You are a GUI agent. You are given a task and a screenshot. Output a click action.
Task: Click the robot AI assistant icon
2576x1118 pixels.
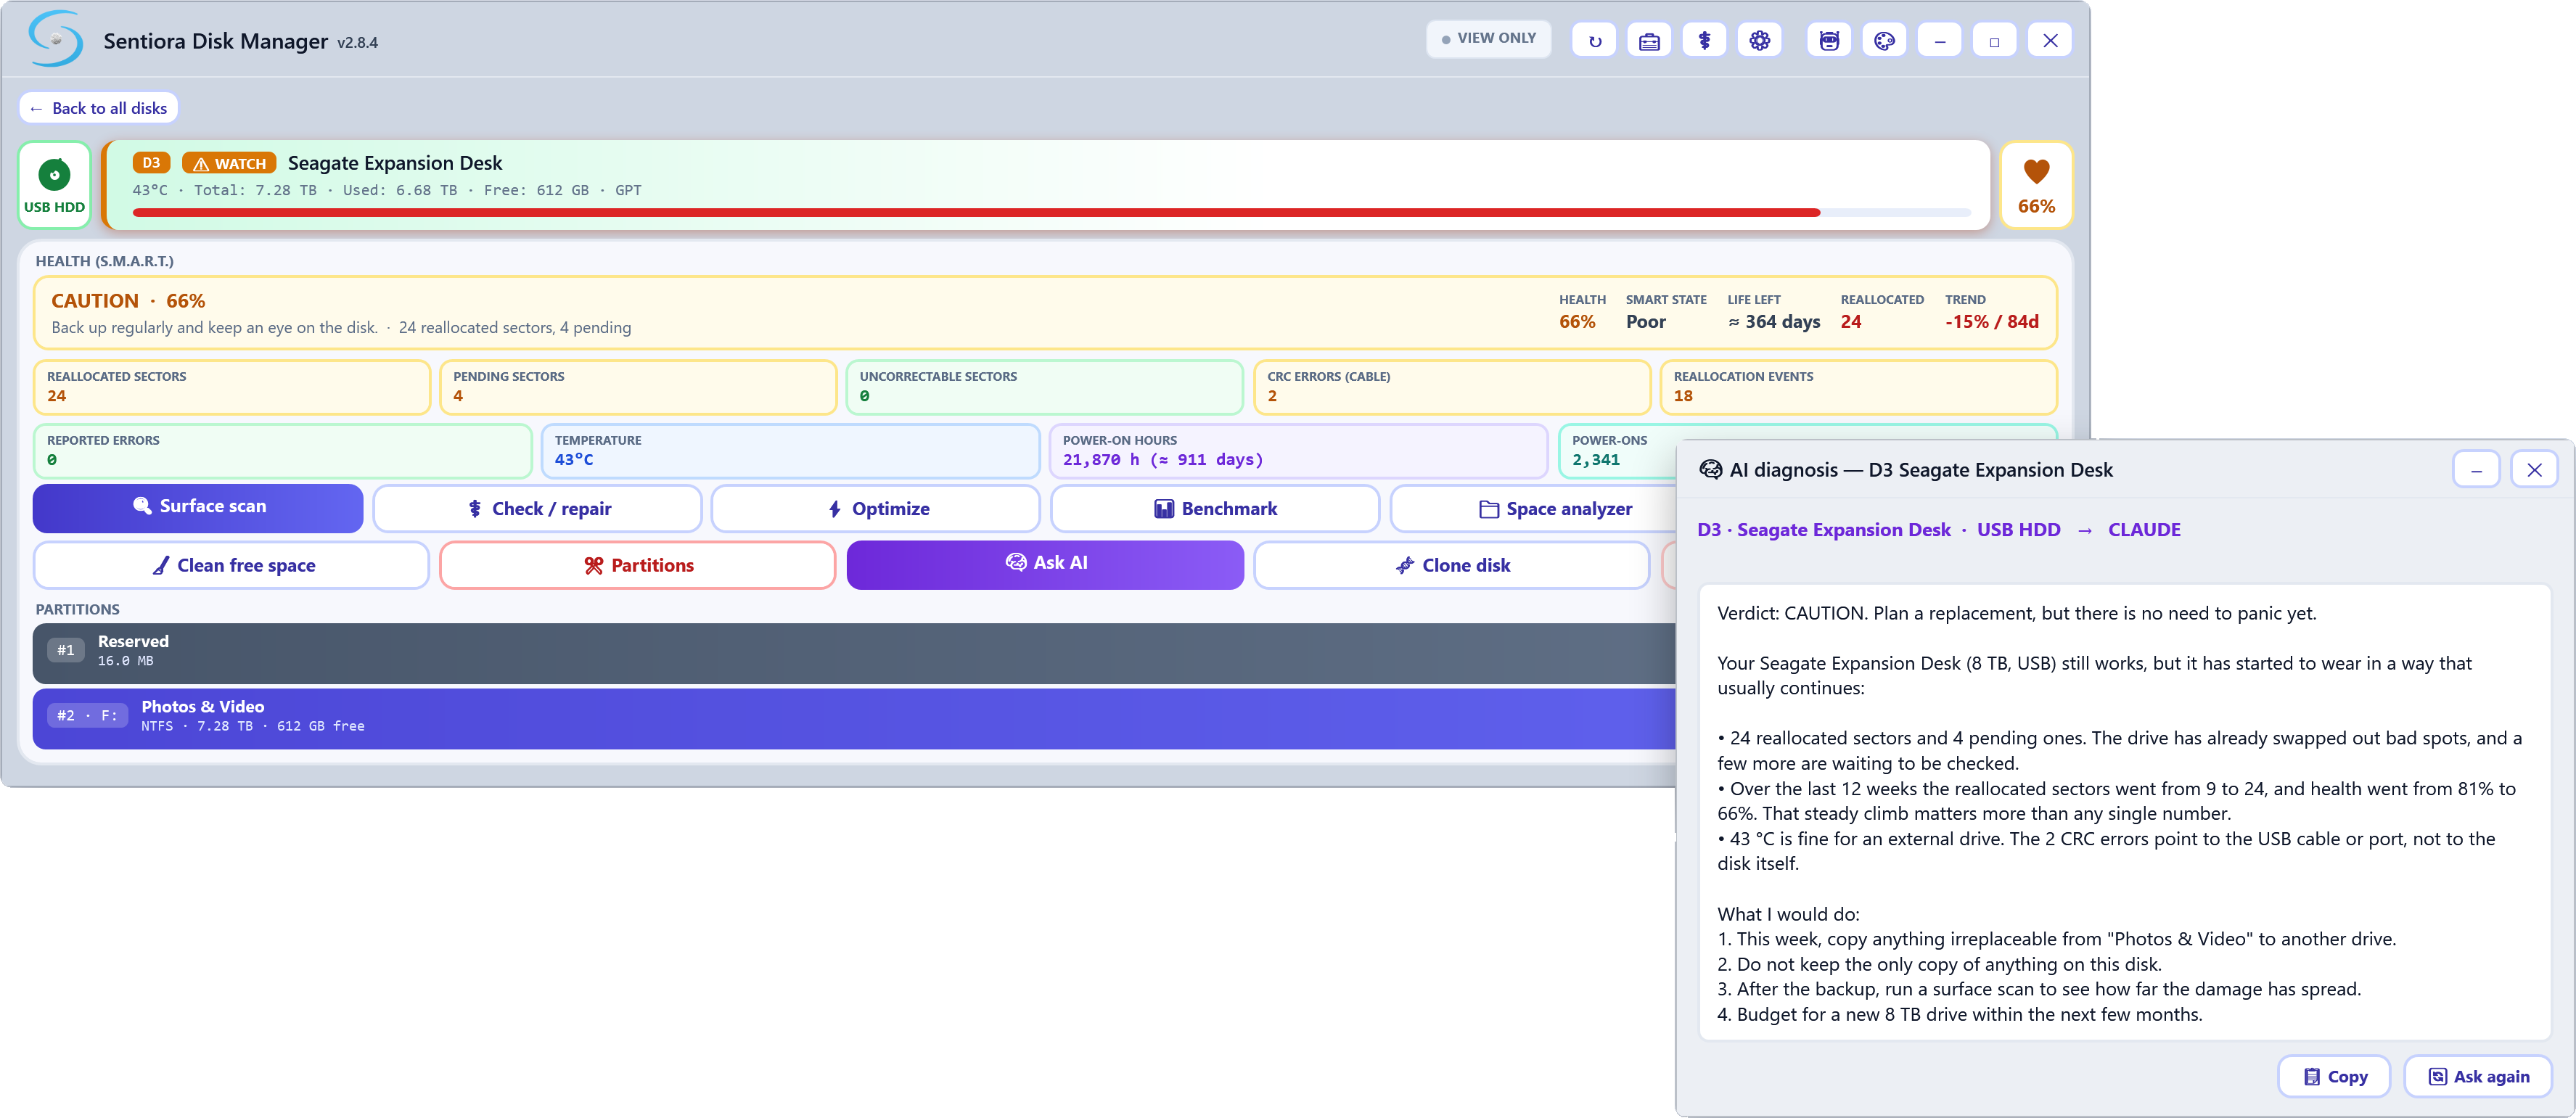tap(1829, 41)
